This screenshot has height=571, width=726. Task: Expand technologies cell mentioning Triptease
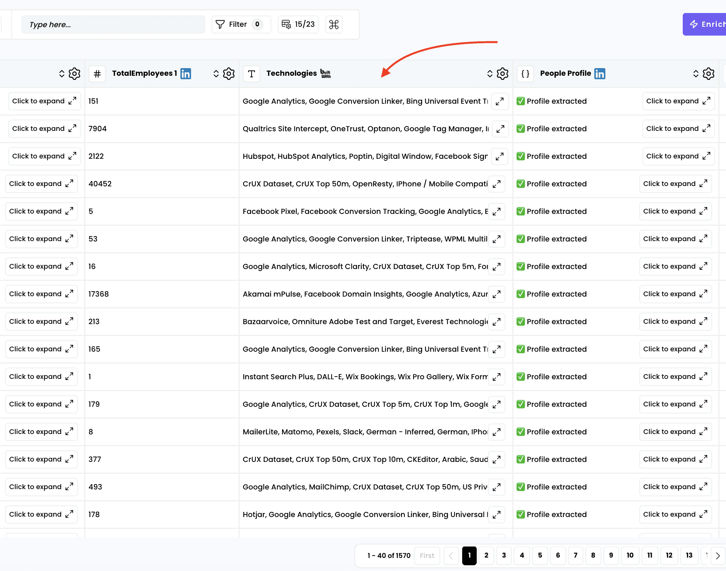click(x=497, y=239)
